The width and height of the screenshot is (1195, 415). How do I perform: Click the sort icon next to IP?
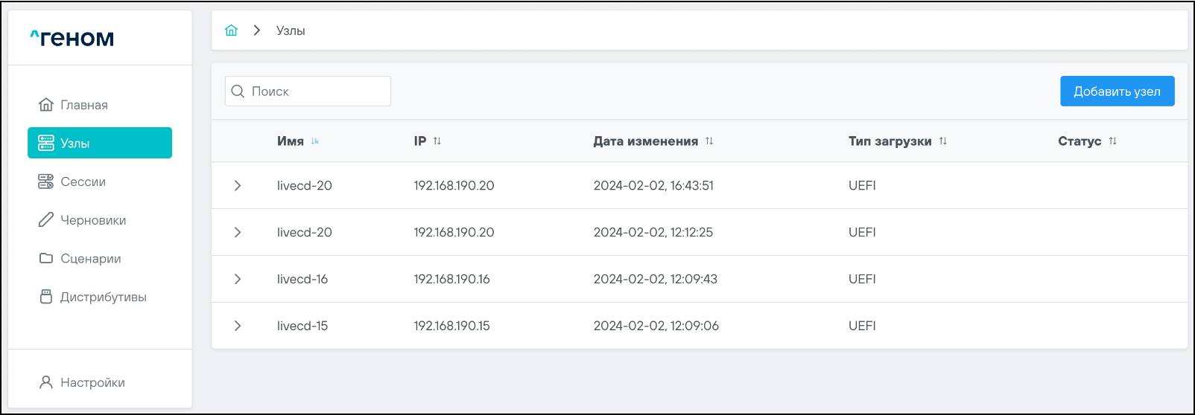(437, 141)
